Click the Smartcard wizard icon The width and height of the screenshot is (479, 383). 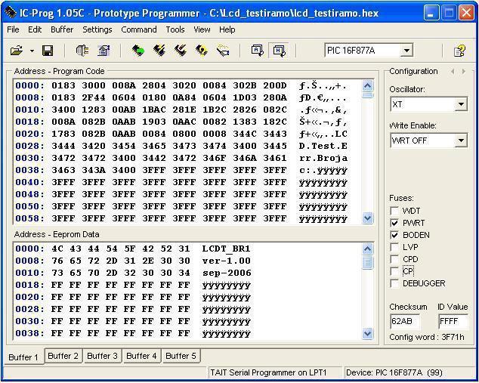[223, 51]
